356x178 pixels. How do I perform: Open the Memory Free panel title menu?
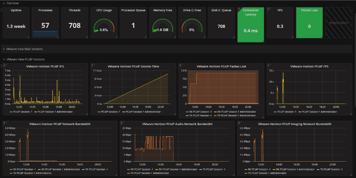tap(162, 10)
